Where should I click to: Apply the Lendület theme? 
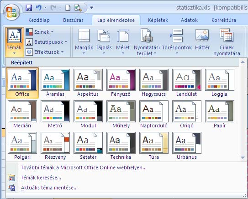(x=187, y=83)
